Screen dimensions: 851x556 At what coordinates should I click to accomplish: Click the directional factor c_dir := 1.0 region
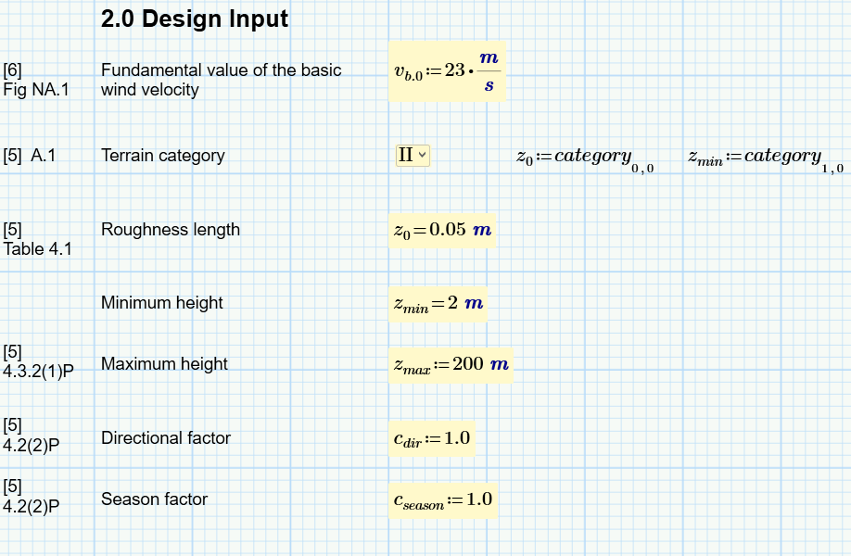432,438
